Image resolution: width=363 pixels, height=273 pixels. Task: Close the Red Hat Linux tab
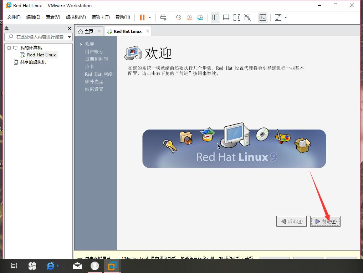tap(148, 31)
